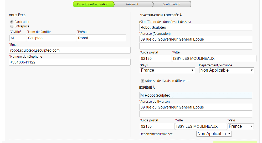Viewport: 262px width, 143px height.
Task: Click the Adresse de livraison field
Action: click(196, 107)
